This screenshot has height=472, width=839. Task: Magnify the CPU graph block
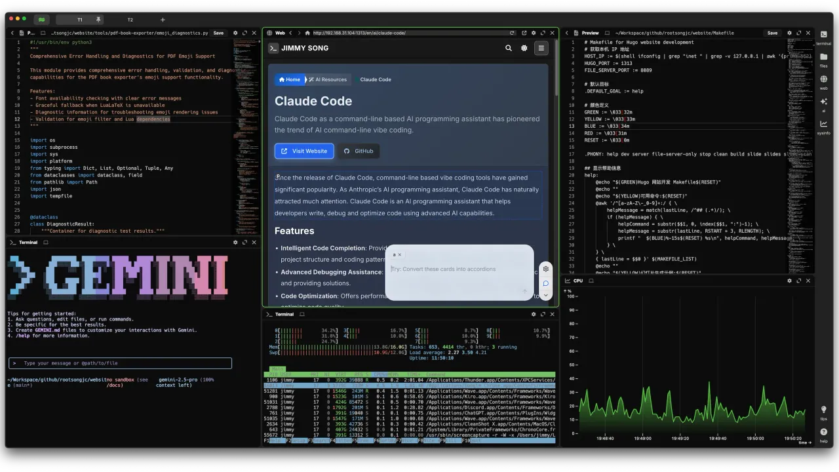[799, 281]
